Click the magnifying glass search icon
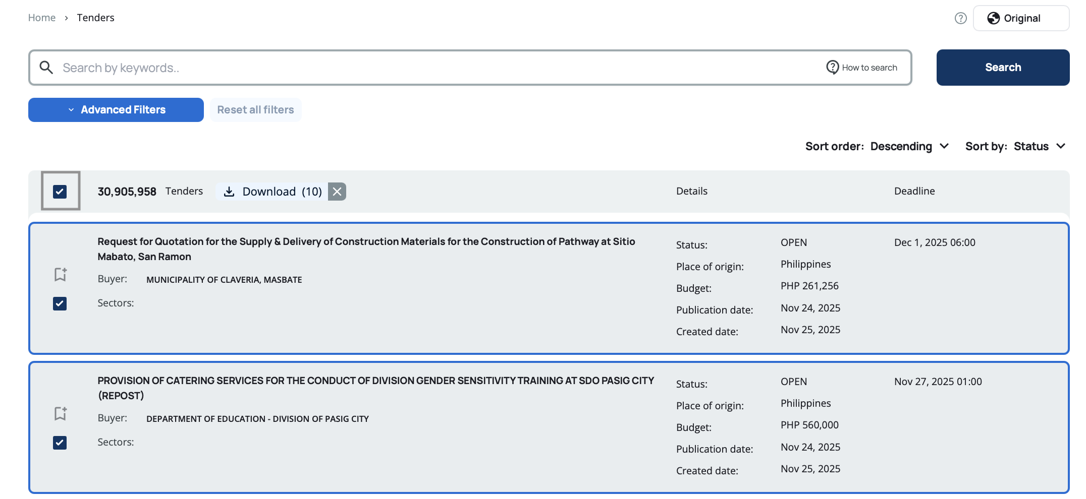1086x499 pixels. (x=46, y=68)
